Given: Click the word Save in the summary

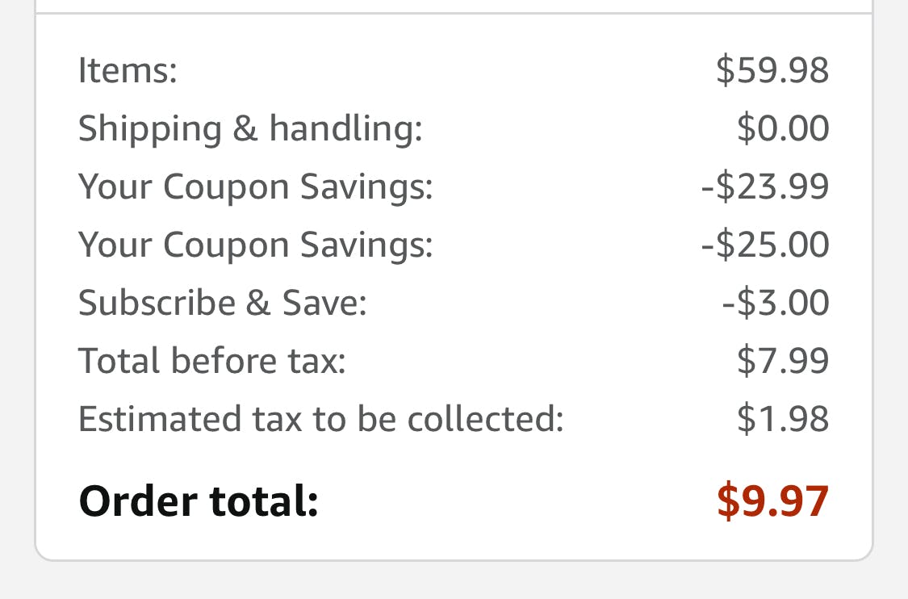Looking at the screenshot, I should pos(324,304).
